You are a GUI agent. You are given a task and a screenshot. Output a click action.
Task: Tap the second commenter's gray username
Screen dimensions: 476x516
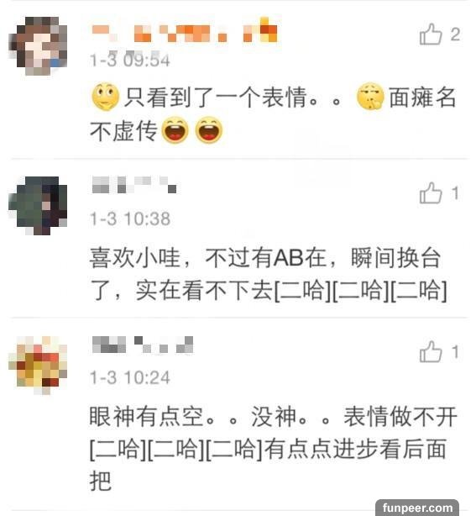click(134, 185)
